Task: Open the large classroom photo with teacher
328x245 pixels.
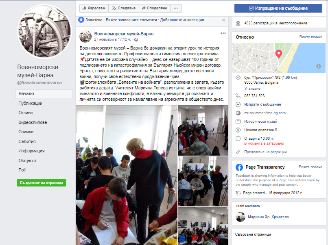Action: 126,175
